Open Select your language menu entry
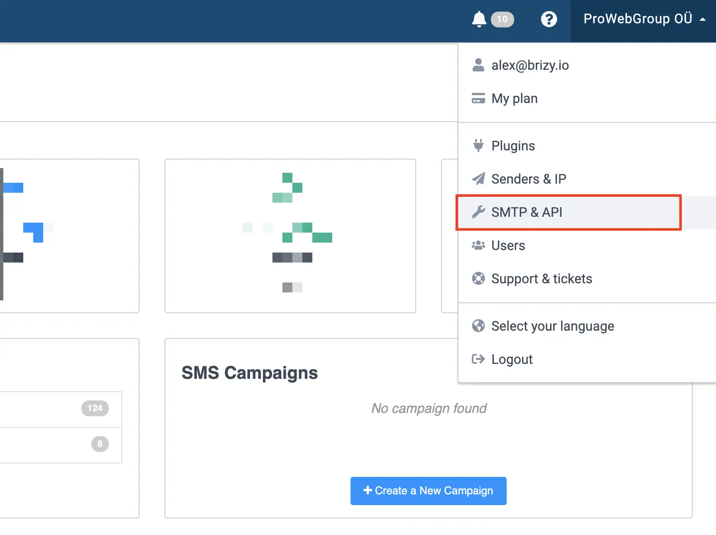This screenshot has width=716, height=535. (x=552, y=326)
